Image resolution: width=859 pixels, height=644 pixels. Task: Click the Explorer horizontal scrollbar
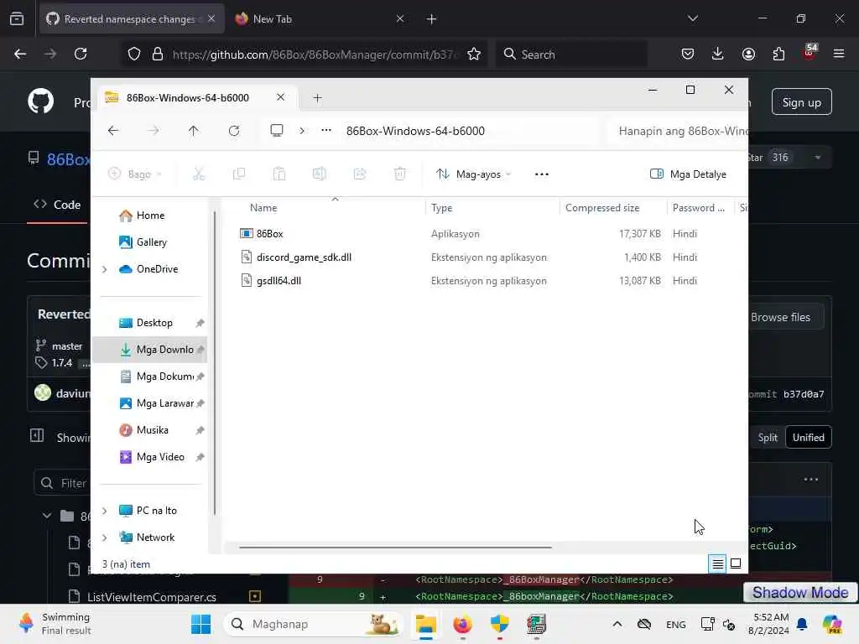(x=395, y=547)
